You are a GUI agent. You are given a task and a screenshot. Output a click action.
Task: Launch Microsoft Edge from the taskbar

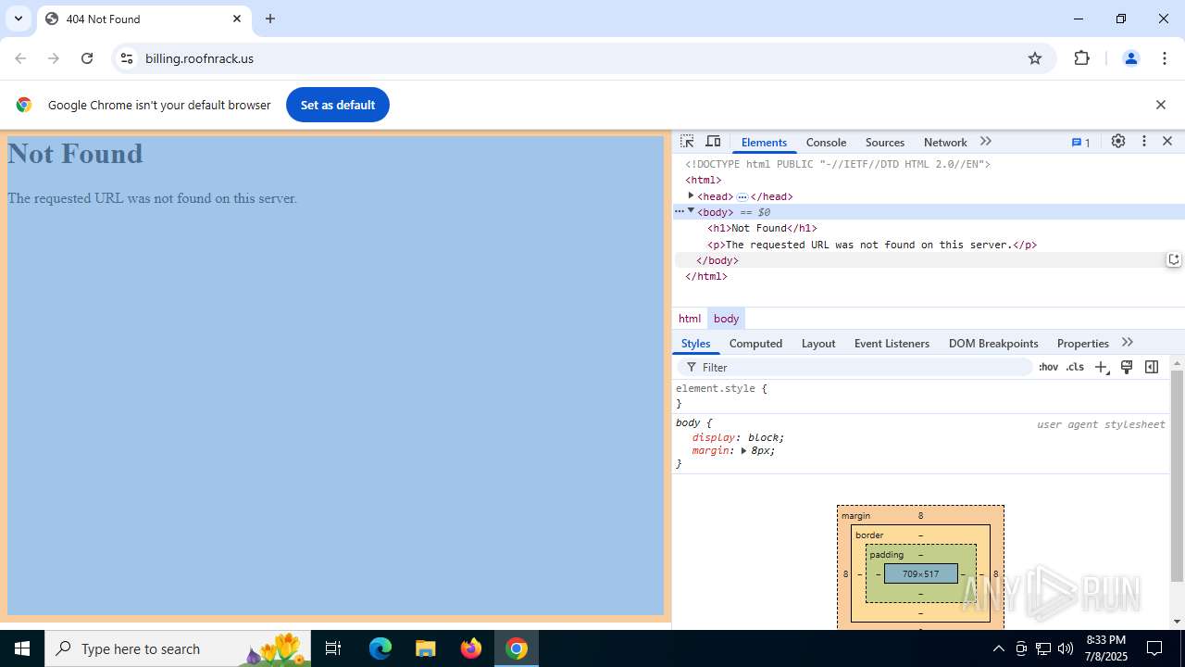[x=380, y=648]
